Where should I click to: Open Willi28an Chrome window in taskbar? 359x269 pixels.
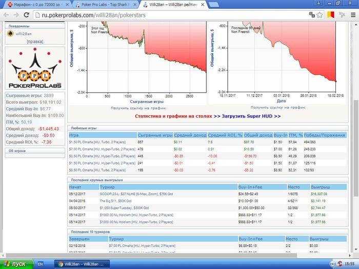(x=82, y=264)
